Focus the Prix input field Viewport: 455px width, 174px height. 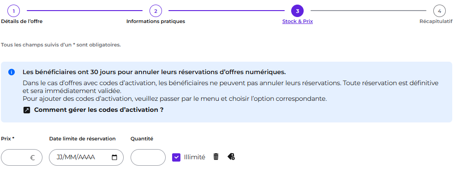click(x=22, y=157)
